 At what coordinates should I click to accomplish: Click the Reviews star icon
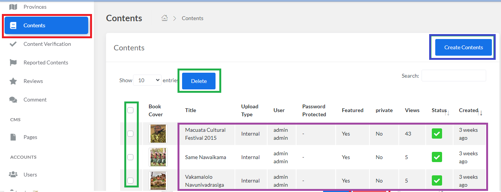pos(13,81)
